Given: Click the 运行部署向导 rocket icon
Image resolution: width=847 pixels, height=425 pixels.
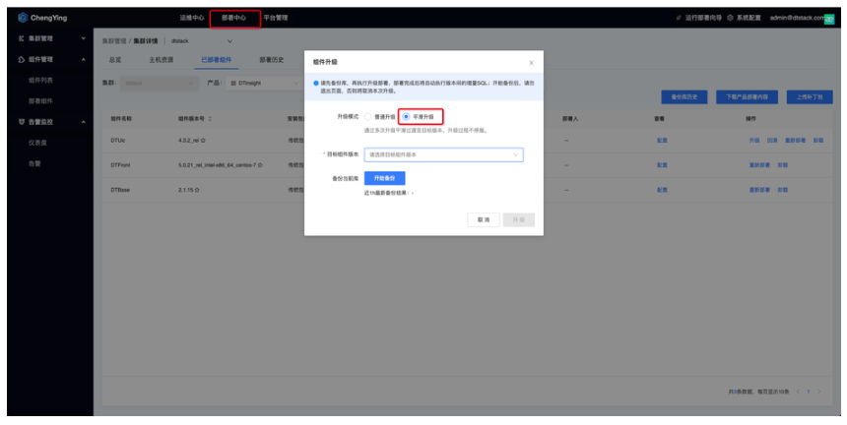Looking at the screenshot, I should [679, 18].
